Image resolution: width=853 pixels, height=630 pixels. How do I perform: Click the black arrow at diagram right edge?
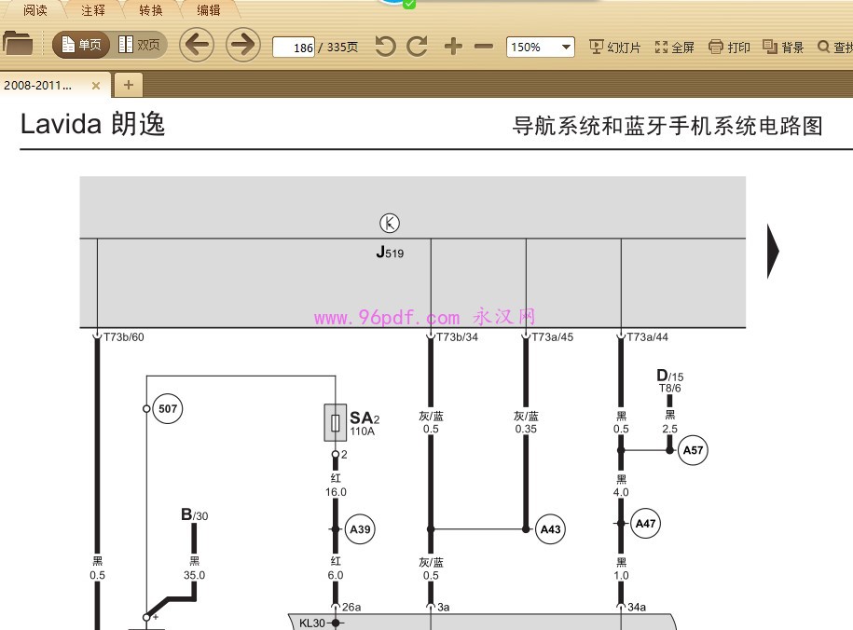pos(773,252)
